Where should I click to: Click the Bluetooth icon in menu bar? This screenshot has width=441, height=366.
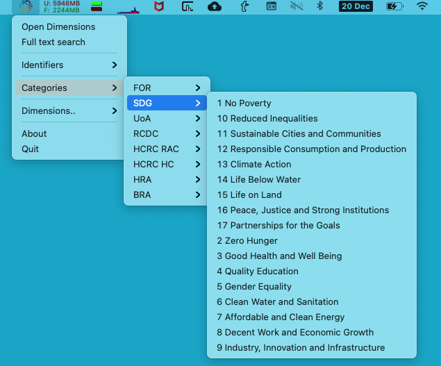tap(320, 6)
